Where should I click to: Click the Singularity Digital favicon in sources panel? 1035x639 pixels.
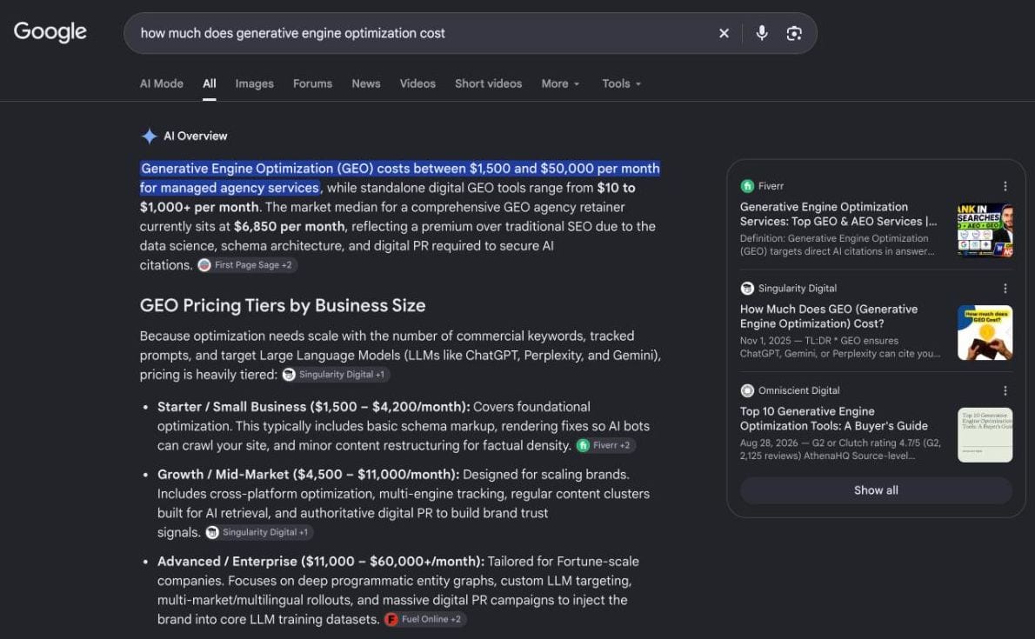pos(747,289)
